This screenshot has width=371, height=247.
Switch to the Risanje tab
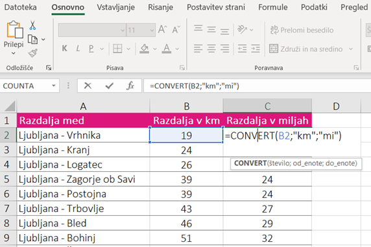point(160,7)
